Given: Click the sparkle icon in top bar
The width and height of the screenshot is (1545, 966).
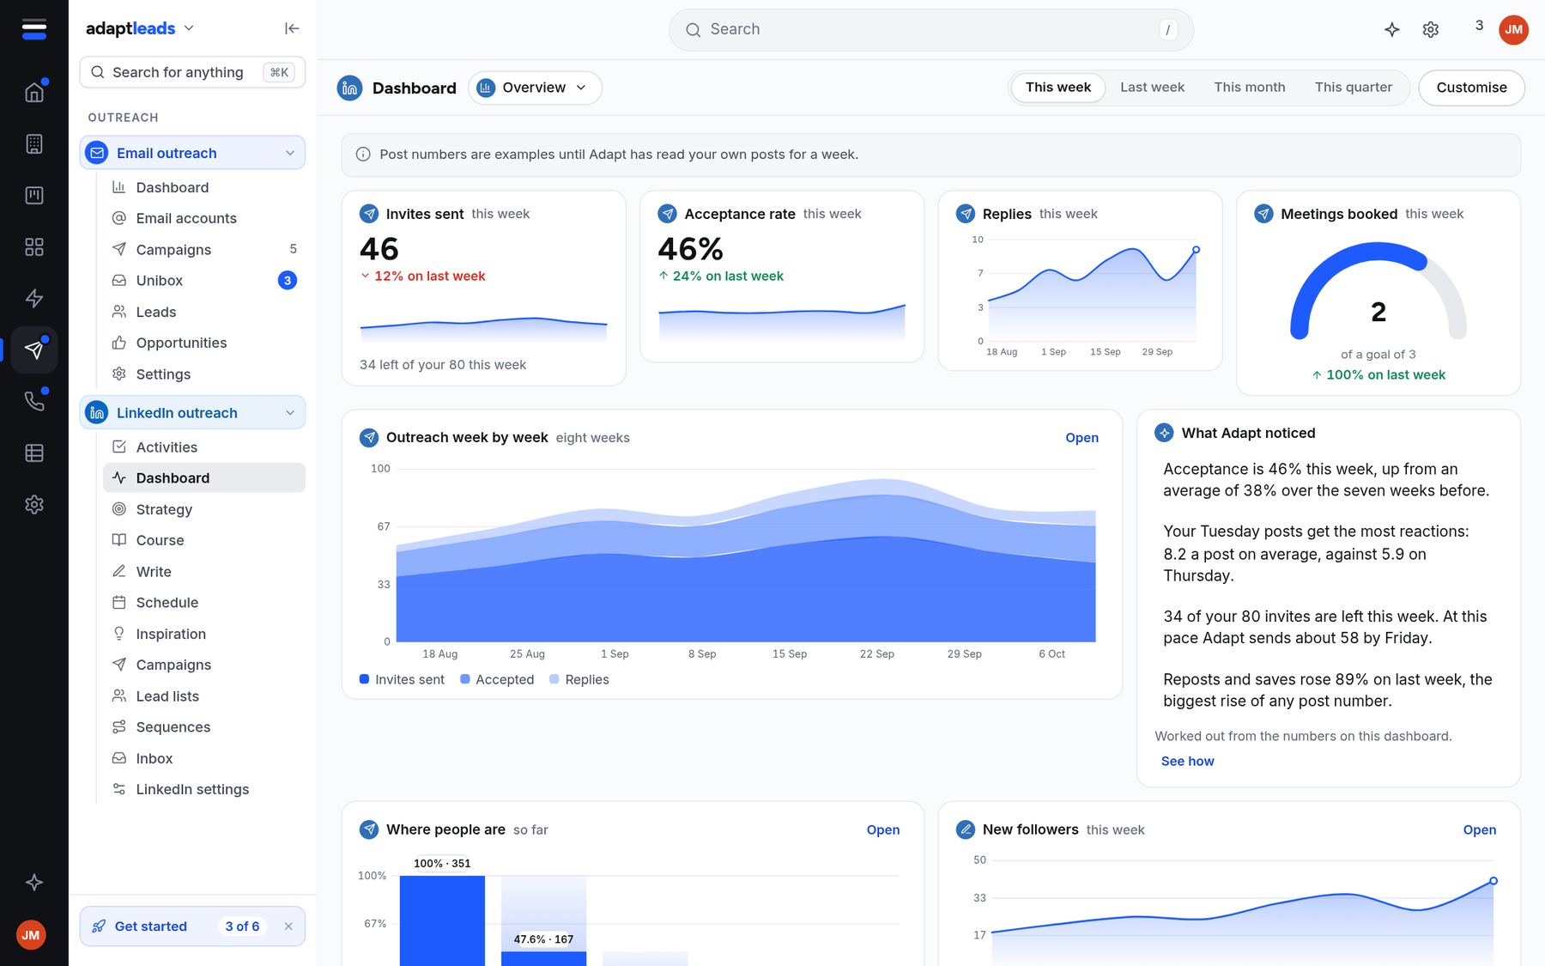Looking at the screenshot, I should point(1392,29).
